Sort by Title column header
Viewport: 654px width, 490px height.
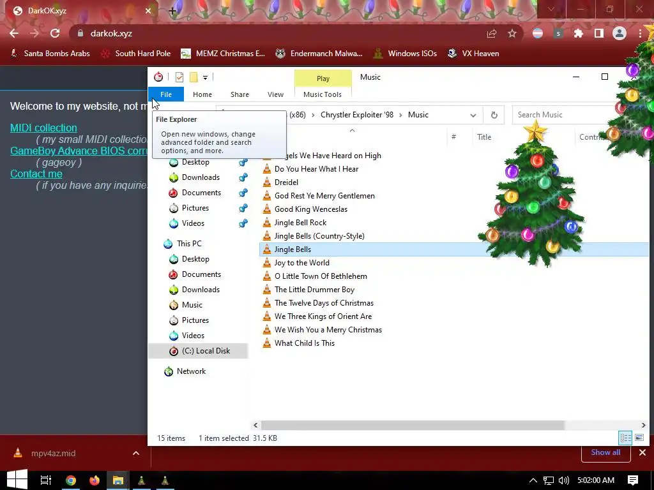[x=484, y=137]
